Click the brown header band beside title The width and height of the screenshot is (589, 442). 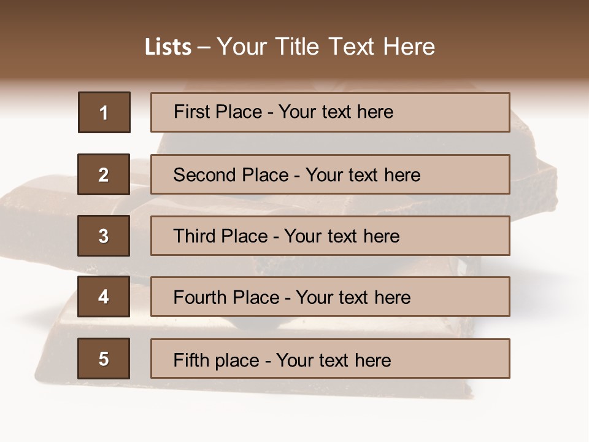[522, 43]
